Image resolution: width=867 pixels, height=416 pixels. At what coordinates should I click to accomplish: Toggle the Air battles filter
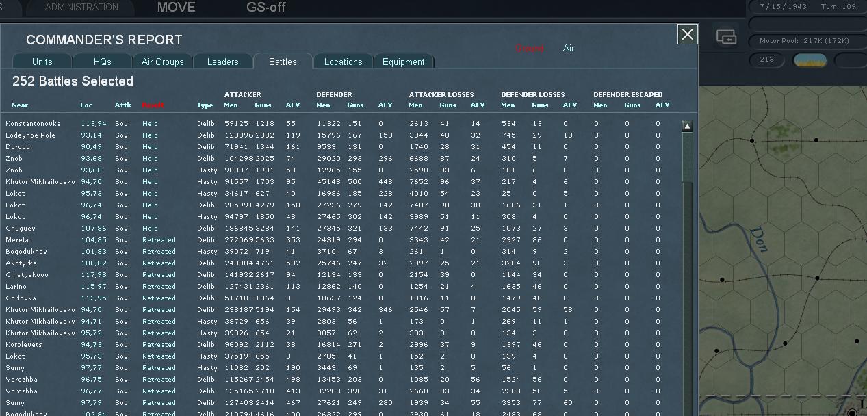(569, 49)
